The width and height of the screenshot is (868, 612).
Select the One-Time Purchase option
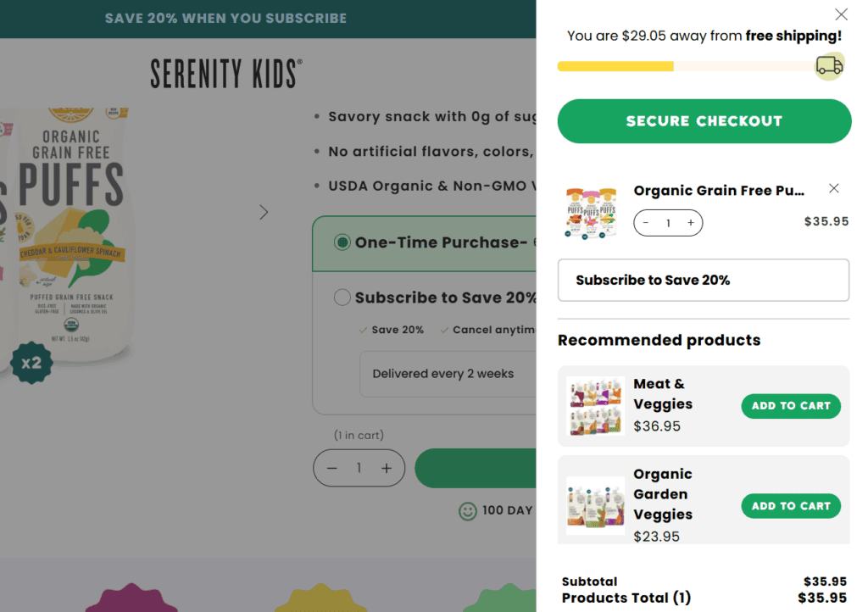pyautogui.click(x=342, y=242)
